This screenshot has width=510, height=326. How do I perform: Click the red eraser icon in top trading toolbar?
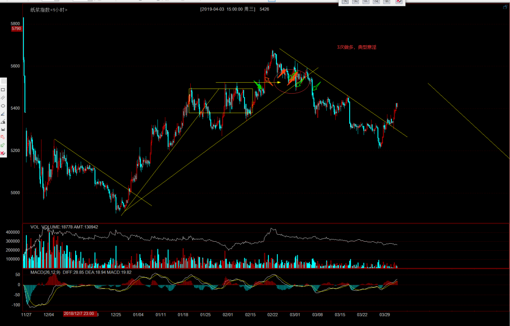click(x=398, y=2)
